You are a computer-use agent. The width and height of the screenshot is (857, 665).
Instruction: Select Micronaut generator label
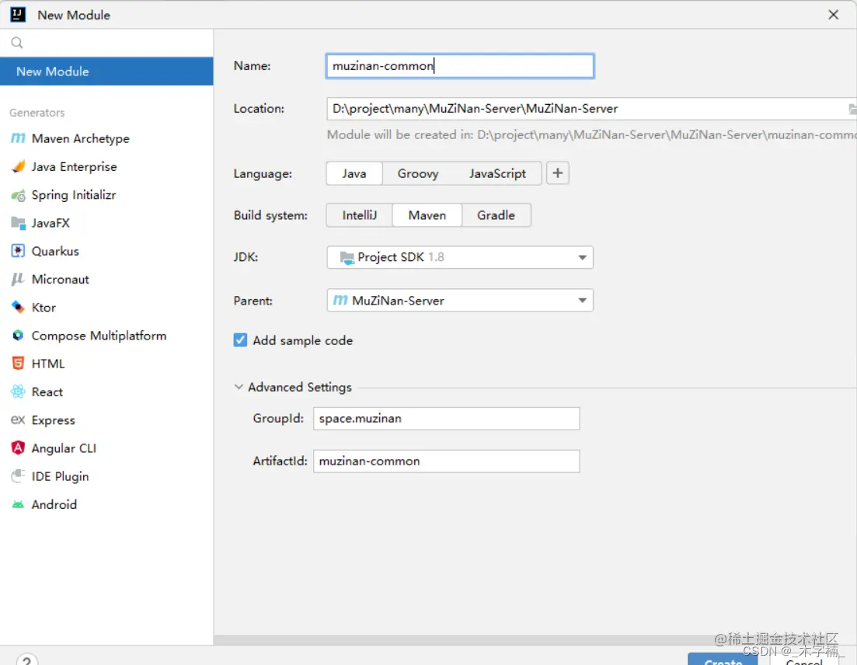pyautogui.click(x=60, y=279)
